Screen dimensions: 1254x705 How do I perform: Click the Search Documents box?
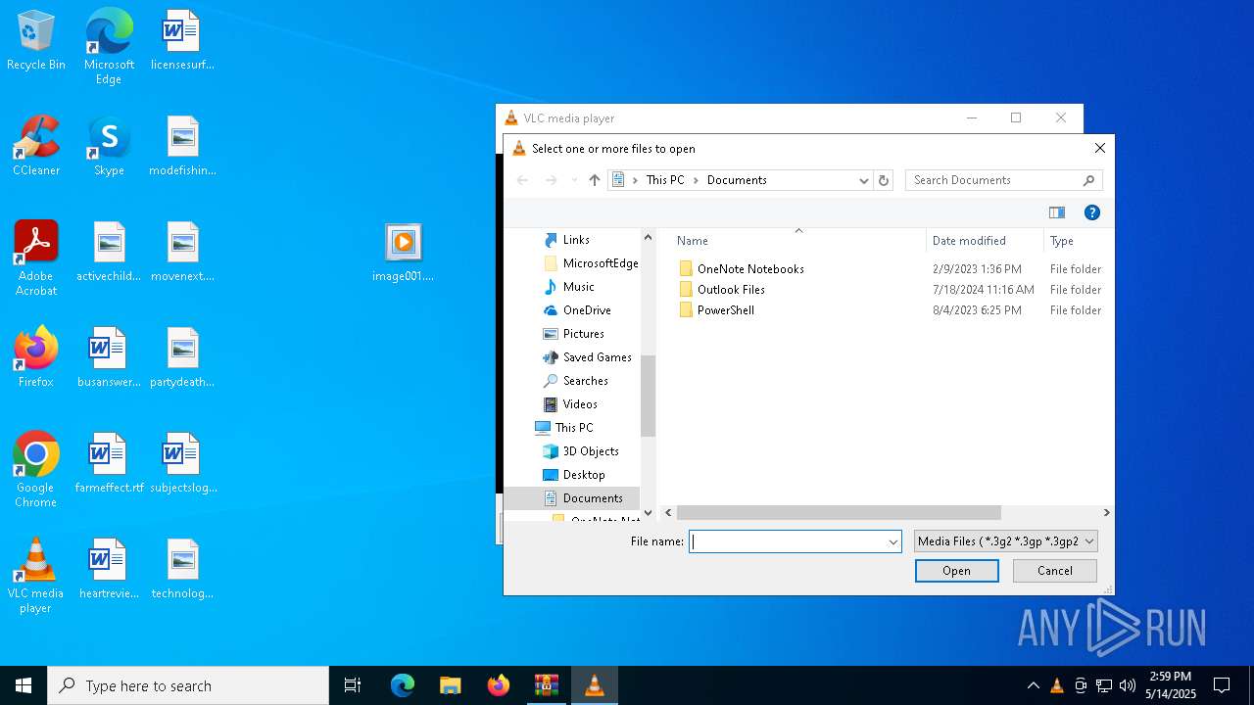[1004, 180]
